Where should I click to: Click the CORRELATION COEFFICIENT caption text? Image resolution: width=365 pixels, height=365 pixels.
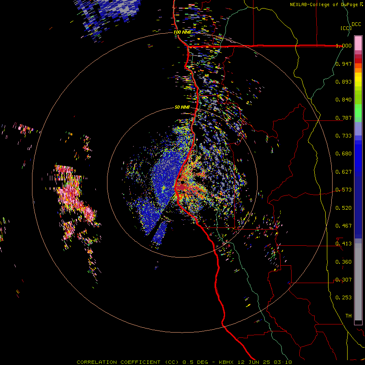coord(118,362)
